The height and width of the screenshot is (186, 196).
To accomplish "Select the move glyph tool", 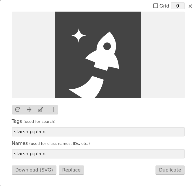I will 29,110.
